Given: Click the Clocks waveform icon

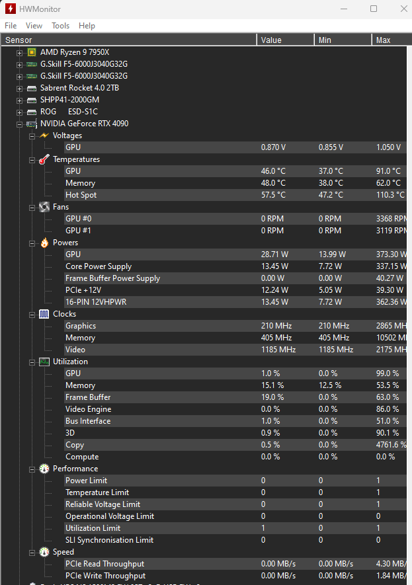Looking at the screenshot, I should pos(44,314).
